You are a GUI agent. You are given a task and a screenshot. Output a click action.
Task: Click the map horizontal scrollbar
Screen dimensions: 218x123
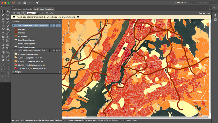(147, 118)
